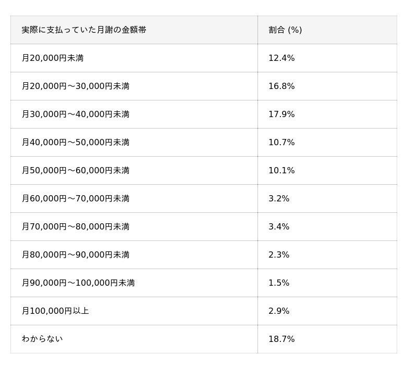Click the 18.7% cell
The image size is (417, 369).
(x=281, y=339)
